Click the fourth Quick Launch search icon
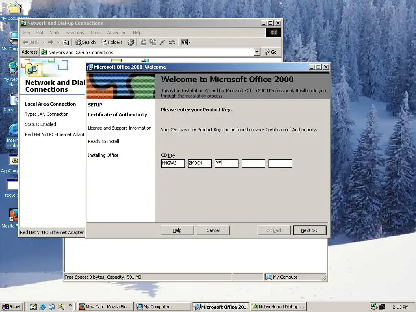 [x=61, y=307]
